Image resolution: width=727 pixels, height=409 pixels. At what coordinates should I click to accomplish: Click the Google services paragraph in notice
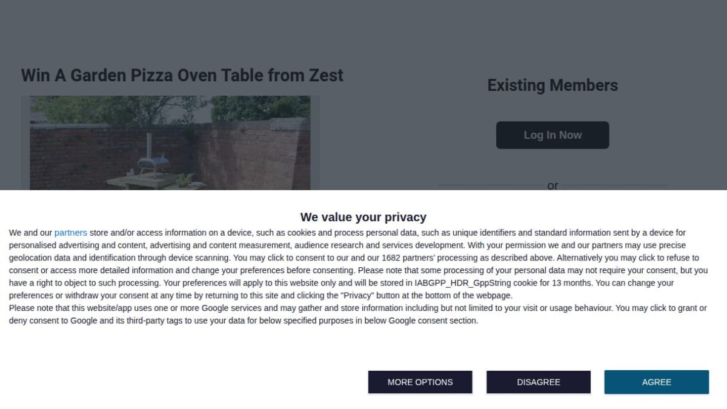[358, 314]
